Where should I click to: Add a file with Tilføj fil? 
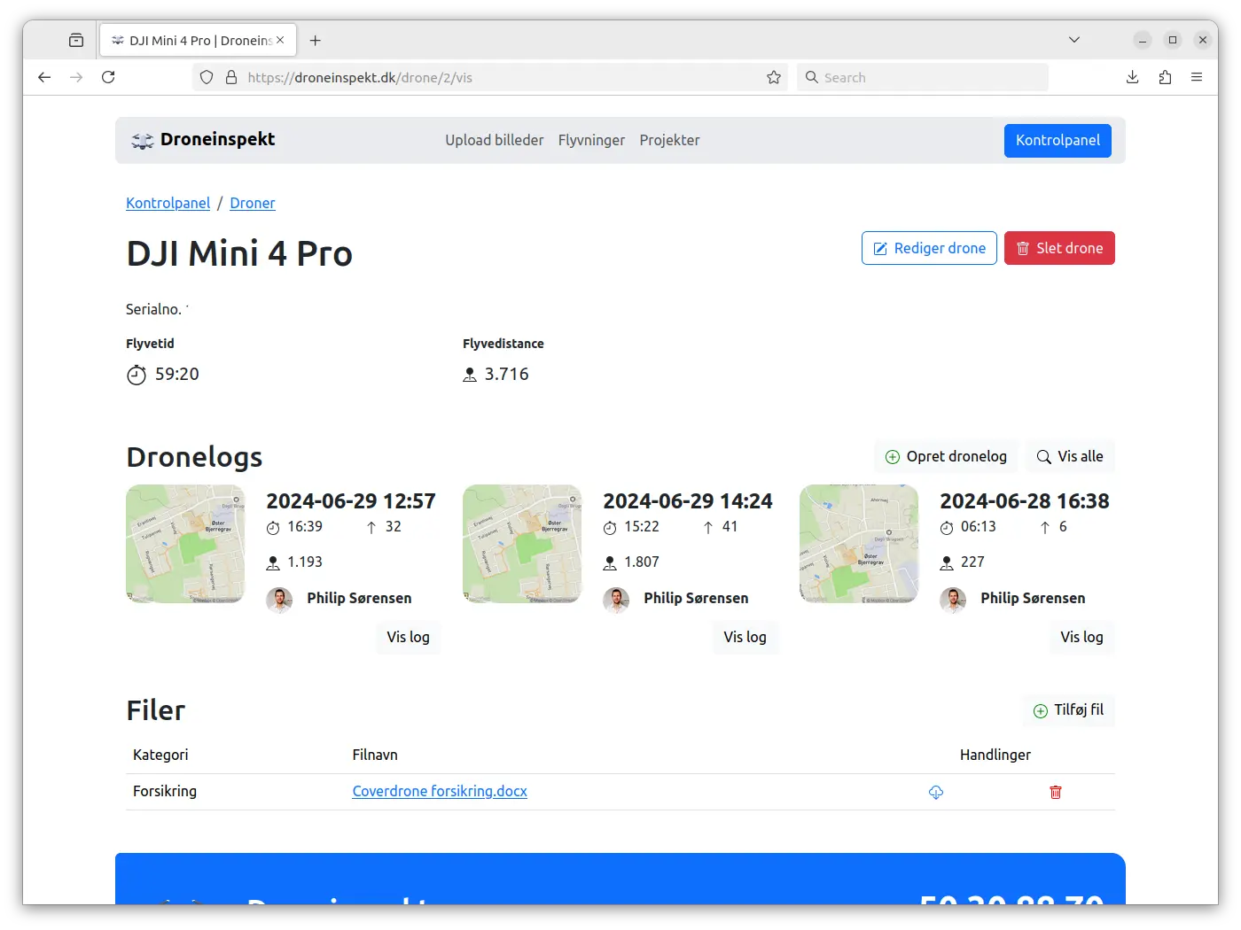(x=1068, y=710)
